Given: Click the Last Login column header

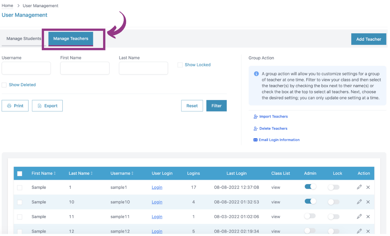Looking at the screenshot, I should tap(236, 173).
